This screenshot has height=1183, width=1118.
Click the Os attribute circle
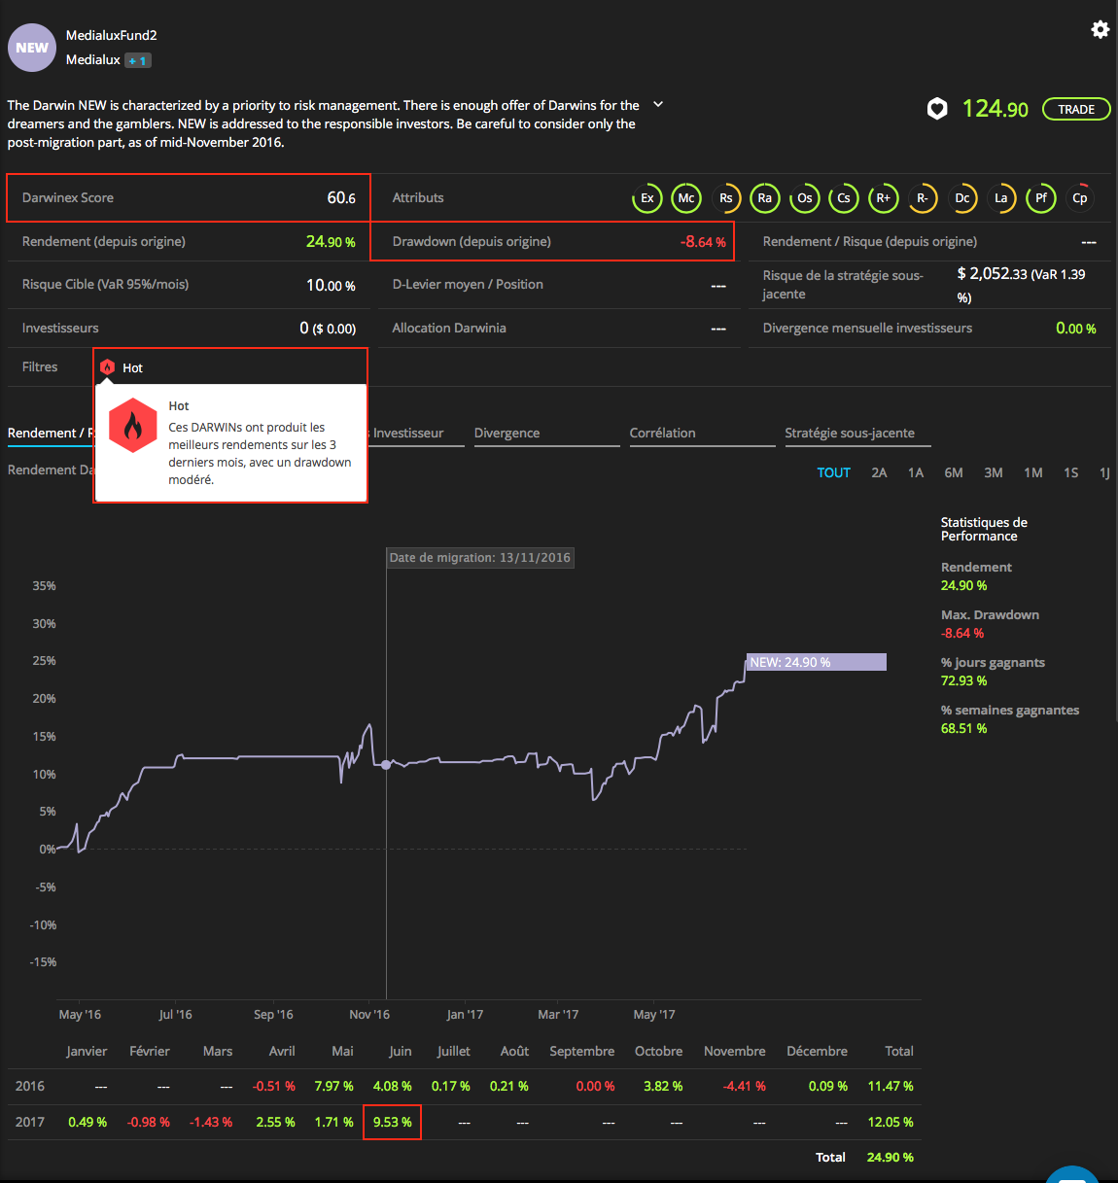pos(805,198)
